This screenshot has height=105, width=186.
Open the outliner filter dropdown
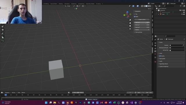point(181,6)
